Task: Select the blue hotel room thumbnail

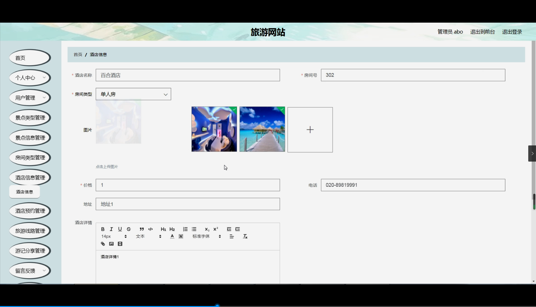Action: 214,129
